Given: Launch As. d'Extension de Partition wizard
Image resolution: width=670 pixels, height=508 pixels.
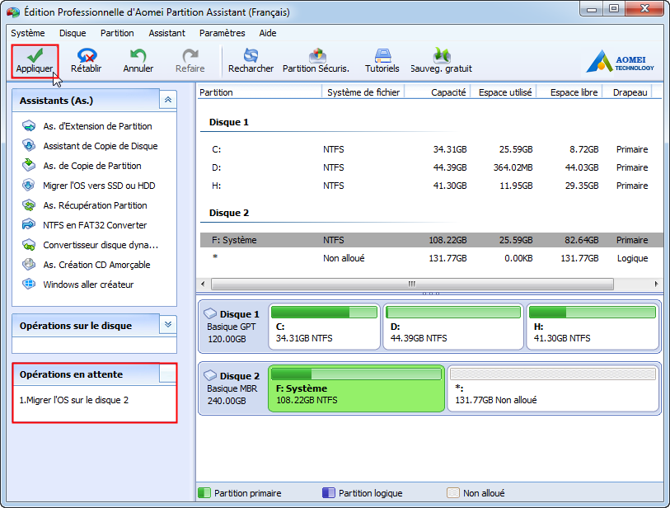Looking at the screenshot, I should coord(97,126).
